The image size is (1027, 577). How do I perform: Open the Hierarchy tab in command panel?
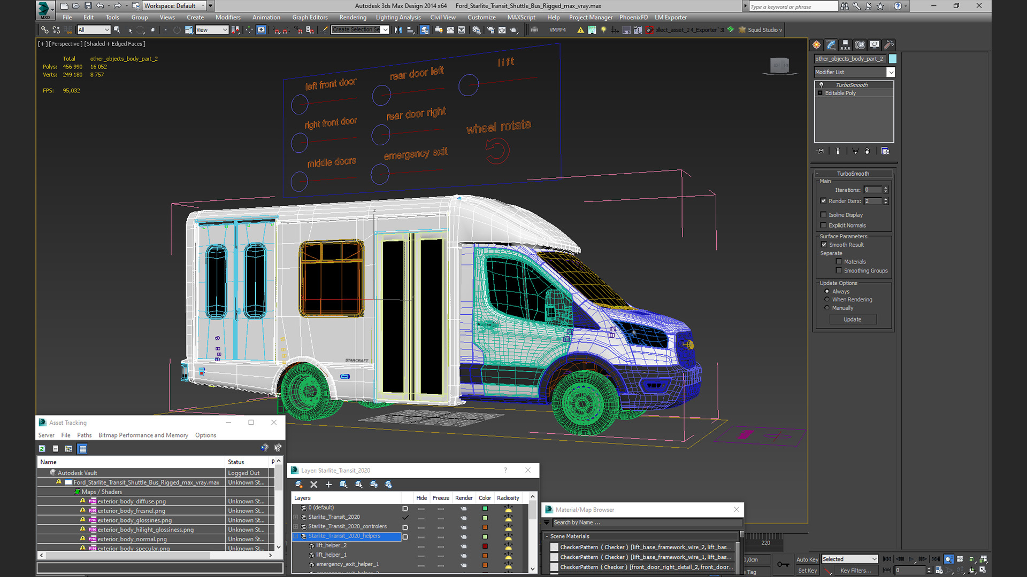click(845, 45)
